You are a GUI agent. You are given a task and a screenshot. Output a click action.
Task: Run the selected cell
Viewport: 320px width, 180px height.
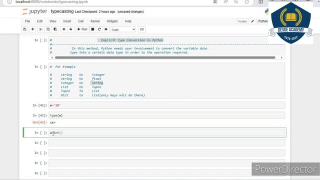[x=82, y=29]
